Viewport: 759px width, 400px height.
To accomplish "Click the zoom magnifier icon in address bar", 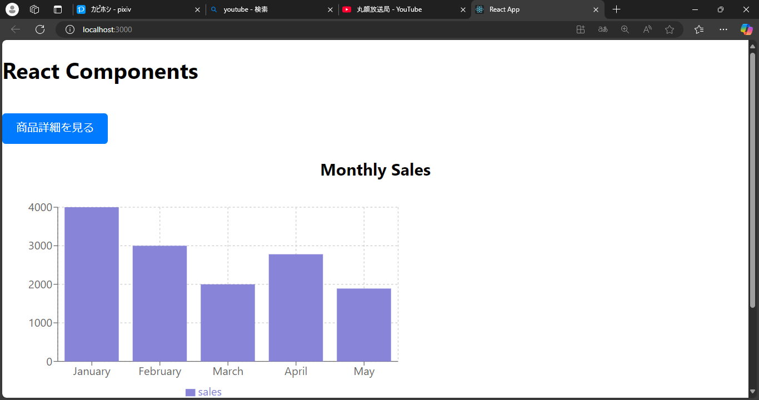I will click(625, 29).
